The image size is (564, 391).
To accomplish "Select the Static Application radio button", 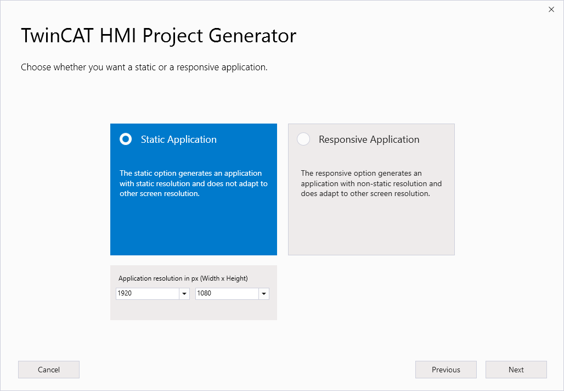I will coord(126,139).
